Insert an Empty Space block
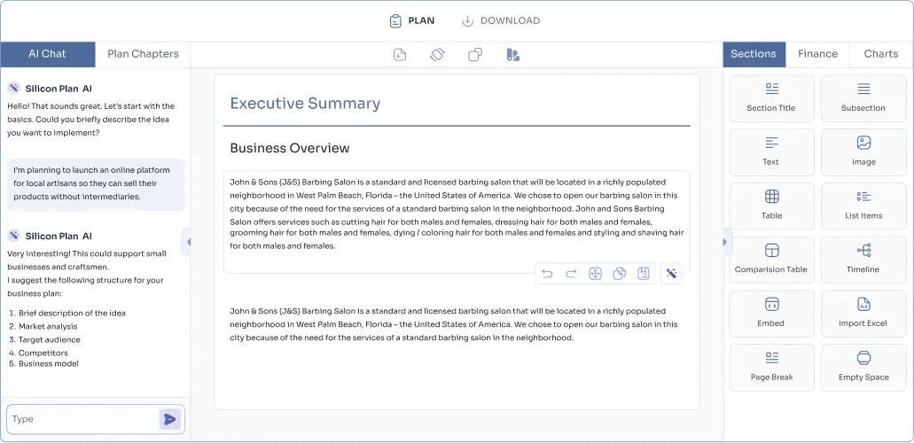This screenshot has width=914, height=443. pos(863,367)
